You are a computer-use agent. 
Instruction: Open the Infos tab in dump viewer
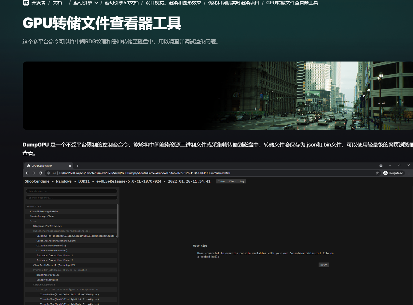222,181
